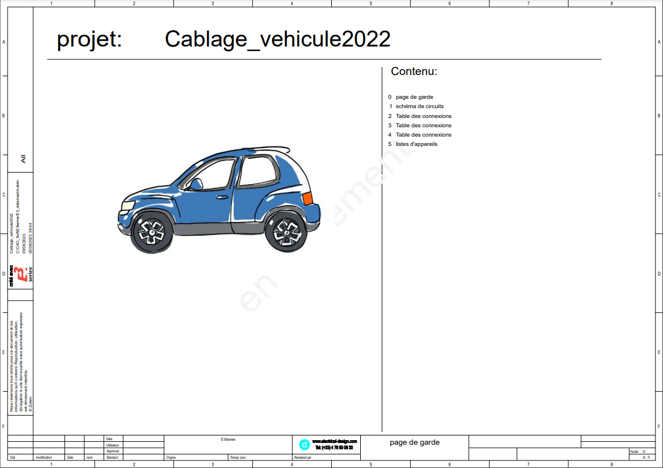
Task: Click the 'Utilisateur' field label
Action: pyautogui.click(x=113, y=445)
